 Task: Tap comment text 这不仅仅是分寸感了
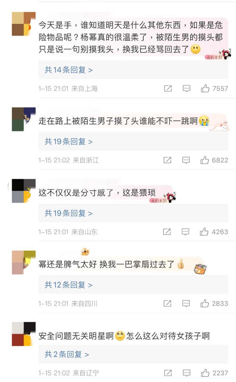pos(76,193)
